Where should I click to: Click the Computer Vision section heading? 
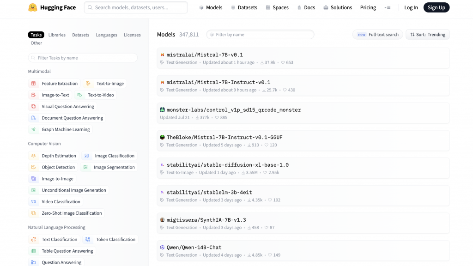tap(44, 144)
